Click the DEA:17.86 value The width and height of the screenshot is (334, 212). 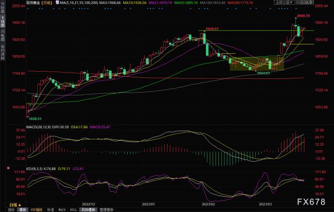click(79, 127)
